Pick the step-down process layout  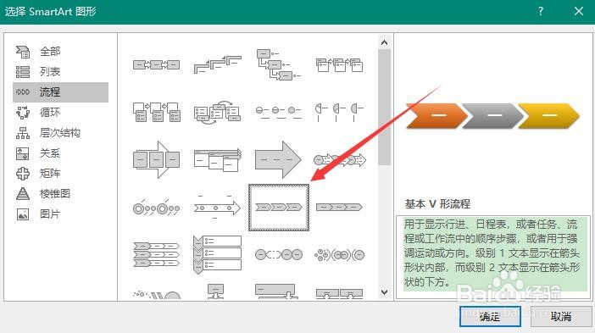(x=279, y=64)
